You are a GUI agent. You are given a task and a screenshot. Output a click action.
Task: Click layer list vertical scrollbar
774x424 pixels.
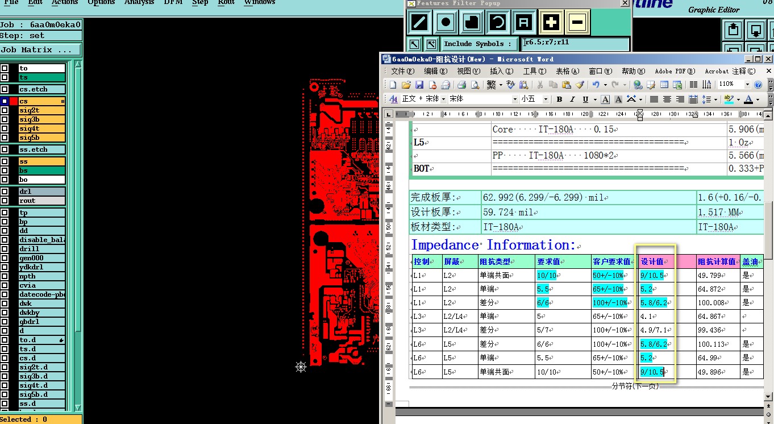(78, 235)
